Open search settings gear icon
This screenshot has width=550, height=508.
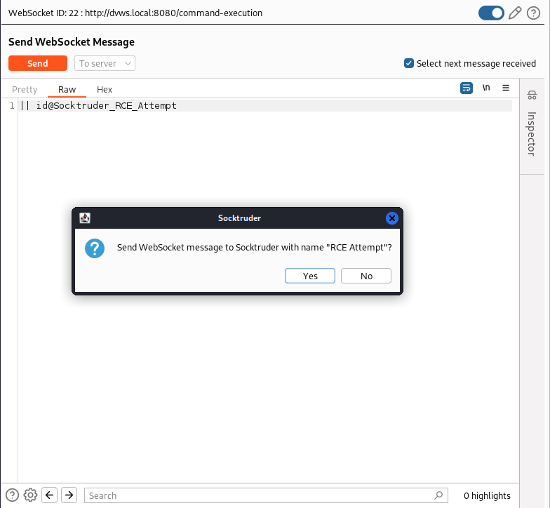click(31, 495)
